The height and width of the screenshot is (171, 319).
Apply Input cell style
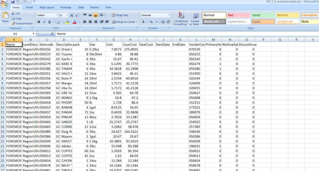tap(263, 21)
